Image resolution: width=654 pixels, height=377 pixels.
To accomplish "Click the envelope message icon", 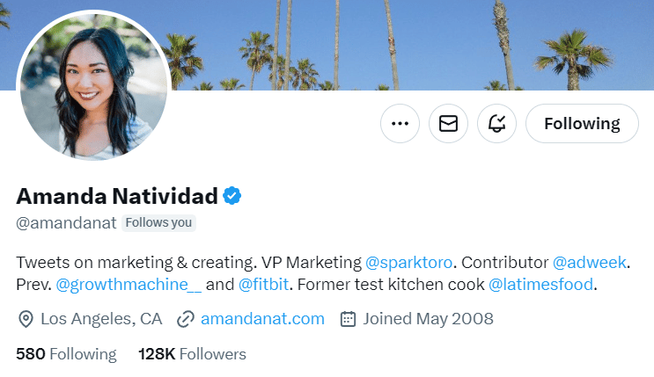I will coord(448,124).
